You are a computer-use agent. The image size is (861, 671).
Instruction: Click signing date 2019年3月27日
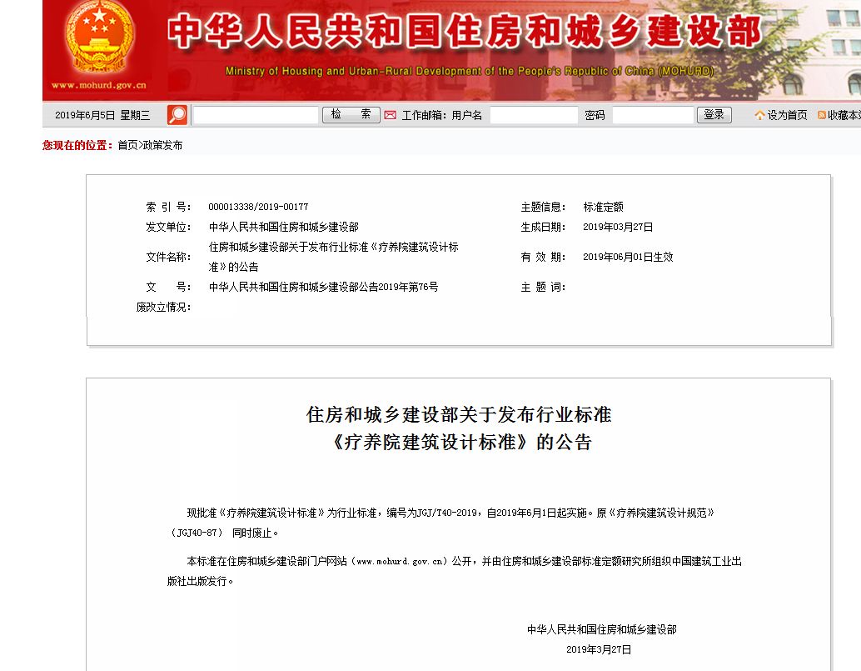pos(599,649)
